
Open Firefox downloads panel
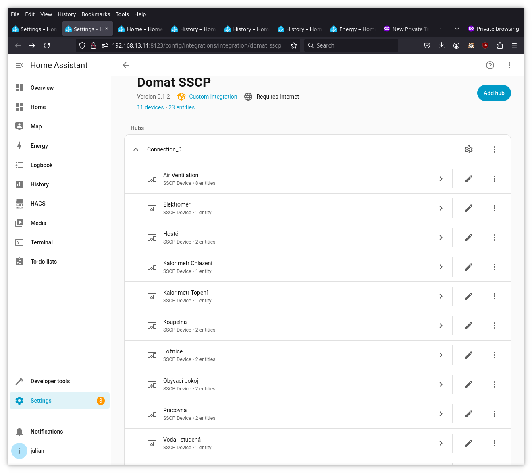[x=442, y=45]
